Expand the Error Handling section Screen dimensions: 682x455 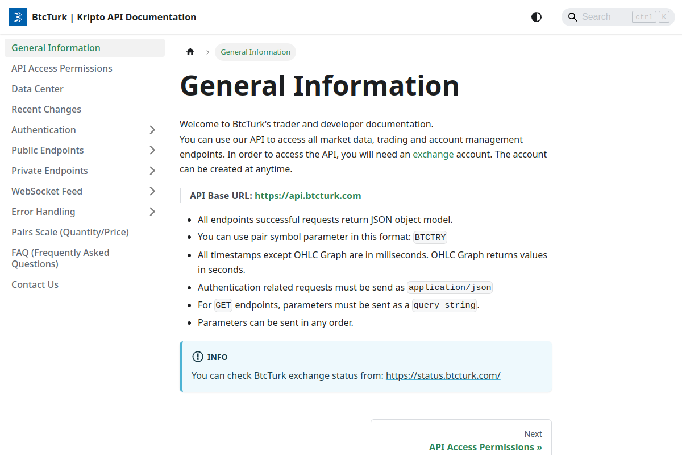tap(152, 212)
